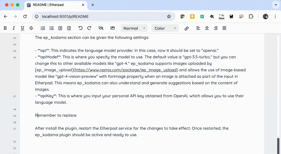The width and height of the screenshot is (281, 154).
Task: Align text center
Action: [x=207, y=28]
